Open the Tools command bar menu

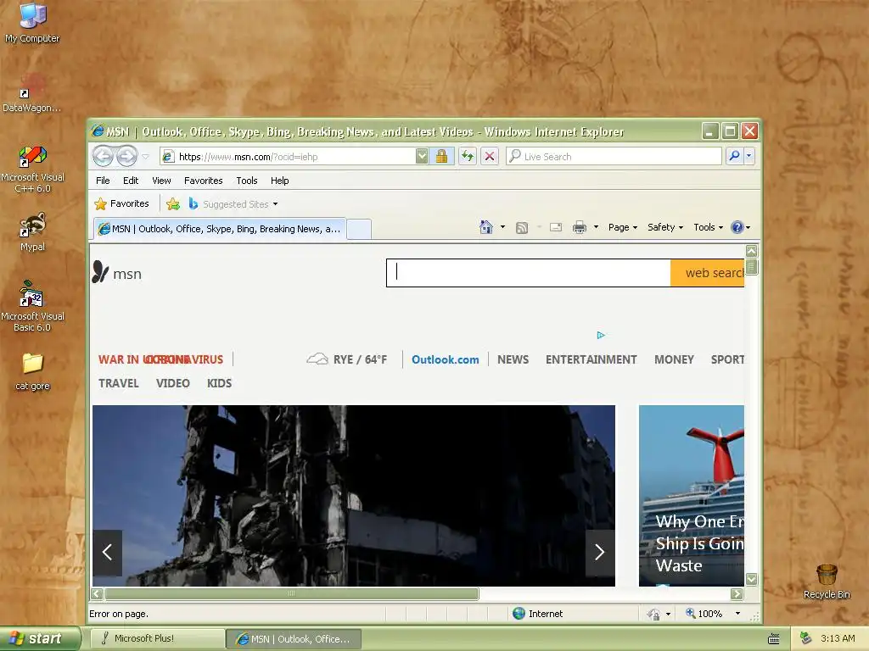coord(708,227)
